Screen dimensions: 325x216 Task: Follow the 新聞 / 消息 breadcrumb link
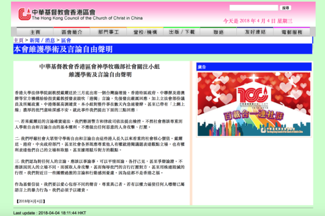(x=42, y=40)
